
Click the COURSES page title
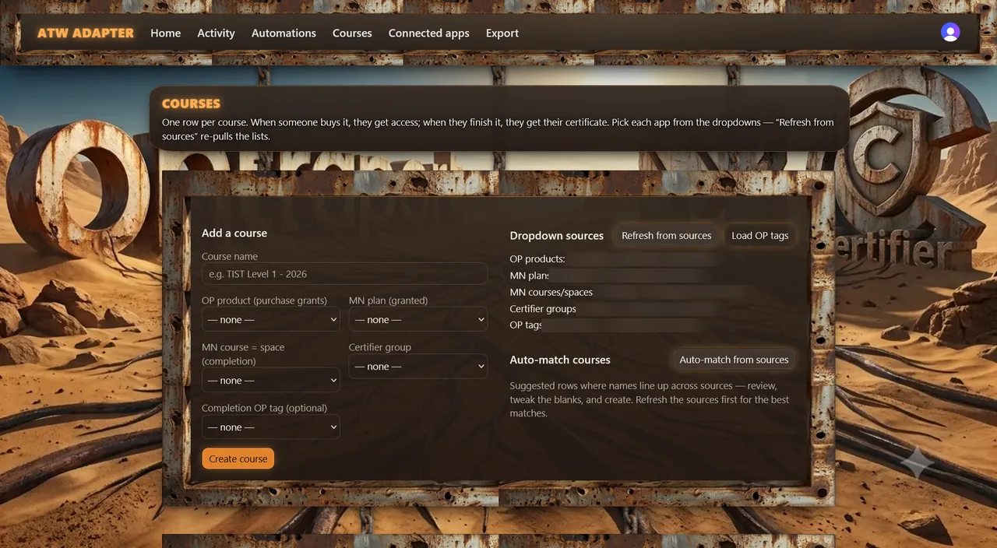coord(191,104)
